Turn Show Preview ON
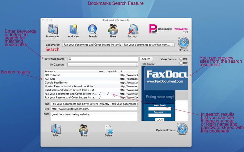The height and width of the screenshot is (152, 244). pos(181,59)
